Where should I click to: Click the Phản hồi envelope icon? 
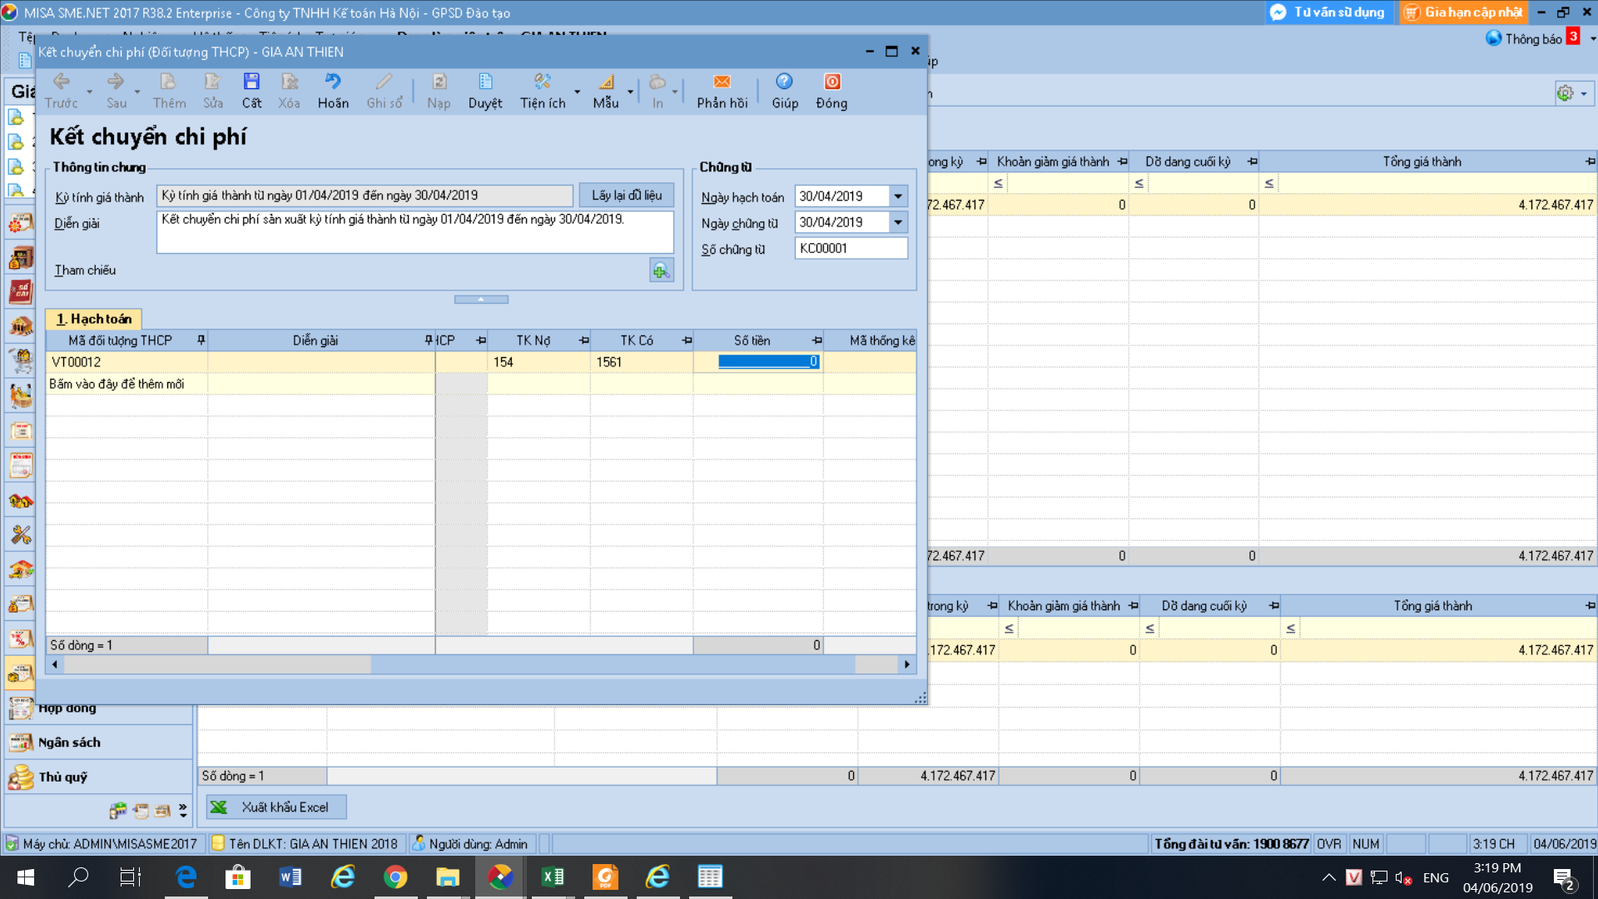[722, 82]
